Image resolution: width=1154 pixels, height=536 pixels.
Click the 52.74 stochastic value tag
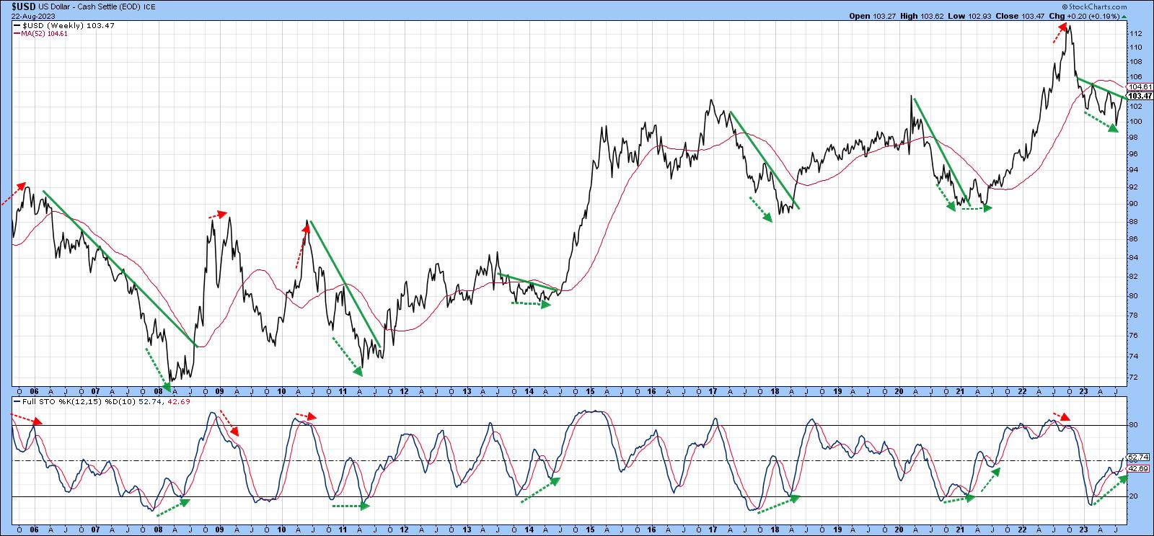[x=1137, y=457]
